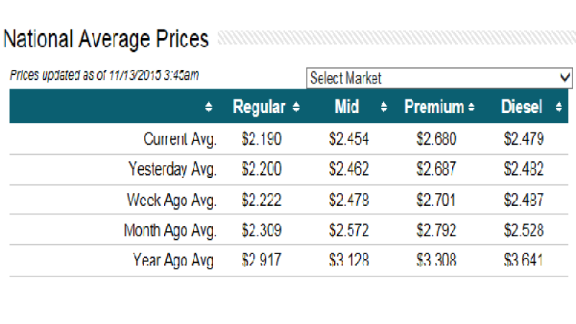Click the Regular column header
The image size is (576, 324).
click(x=258, y=107)
